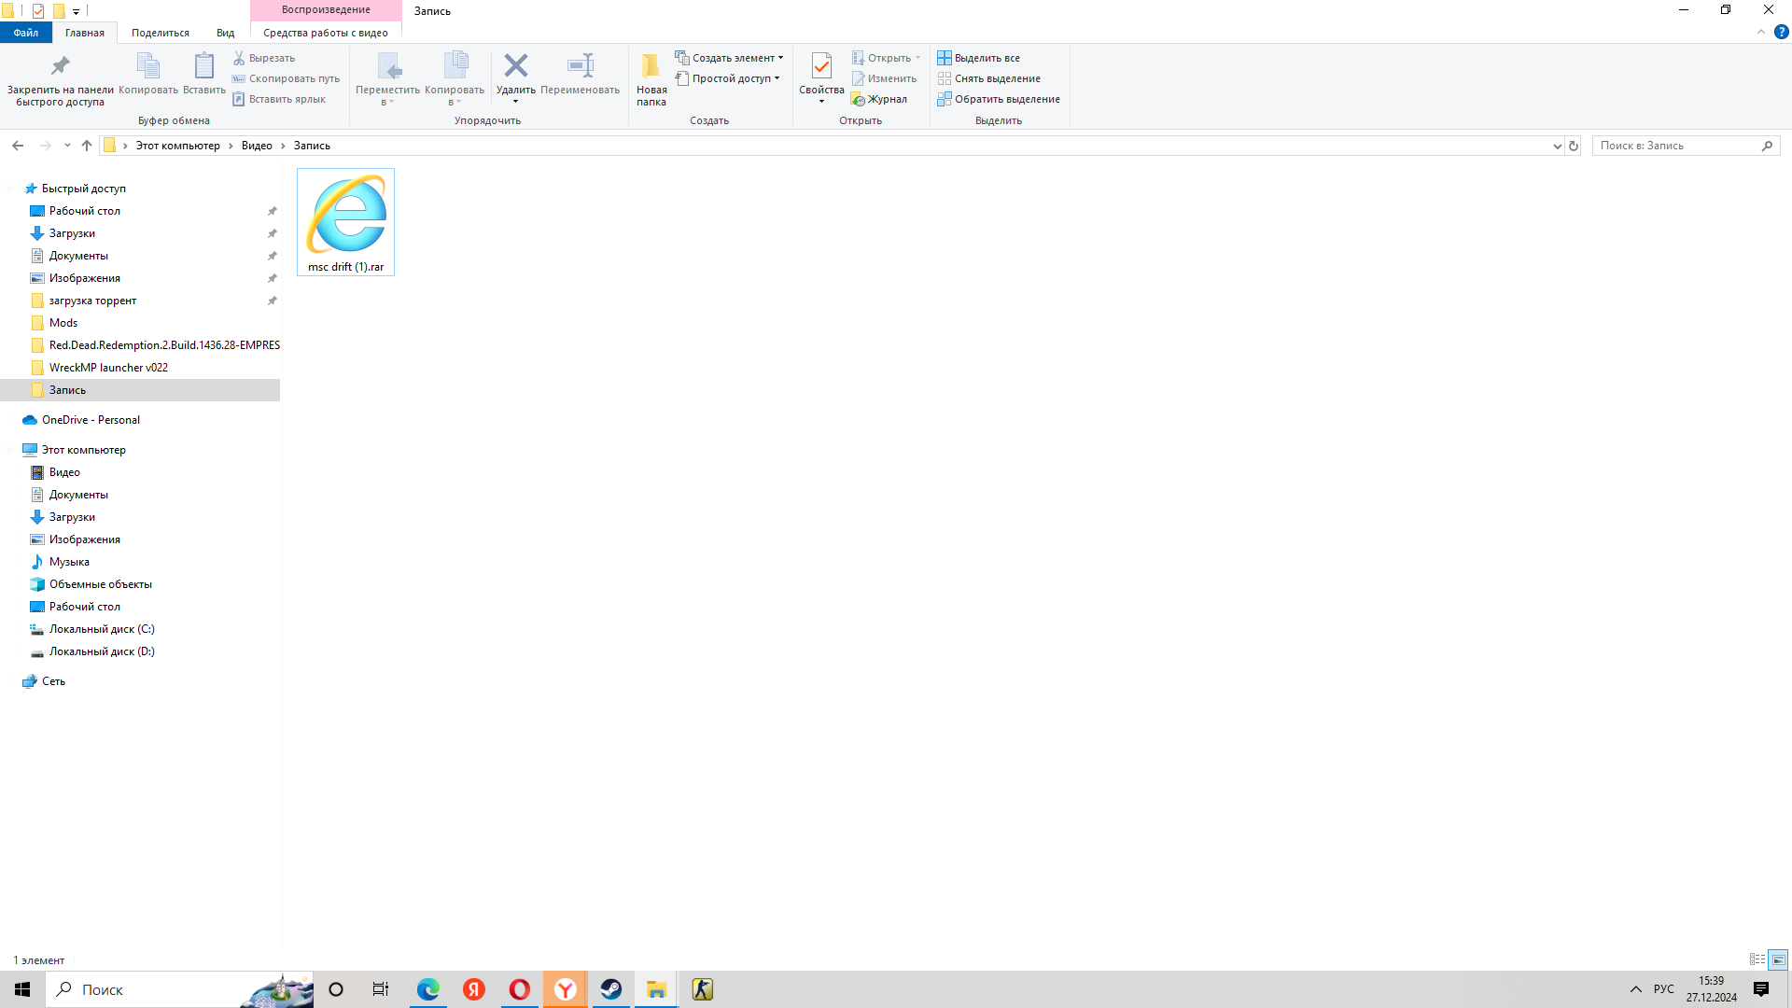The width and height of the screenshot is (1792, 1008).
Task: Click Этот компьютер in address breadcrumb
Action: point(178,146)
